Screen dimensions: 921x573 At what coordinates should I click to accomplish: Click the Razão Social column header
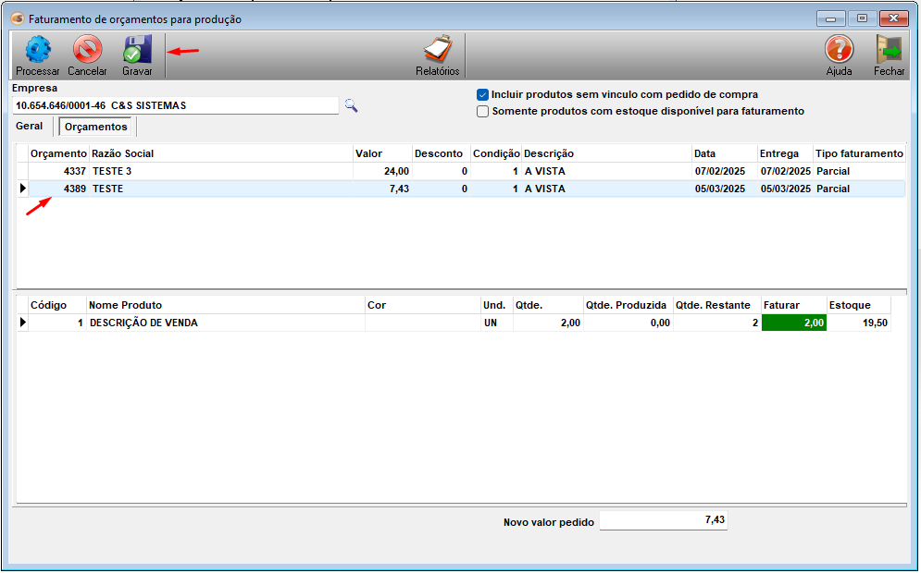coord(219,153)
